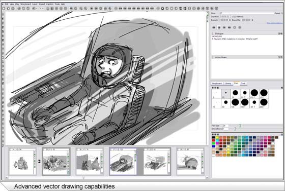The height and width of the screenshot is (191, 285).
Task: Click the Duration stepper arrows
Action: pyautogui.click(x=231, y=17)
